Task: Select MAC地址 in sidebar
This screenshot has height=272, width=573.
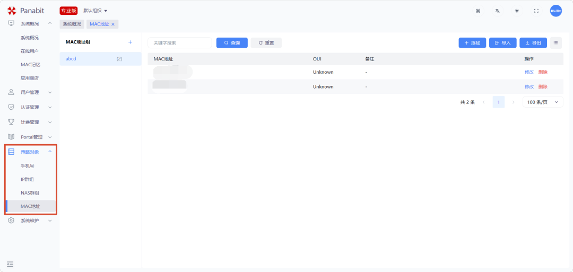Action: coord(30,206)
